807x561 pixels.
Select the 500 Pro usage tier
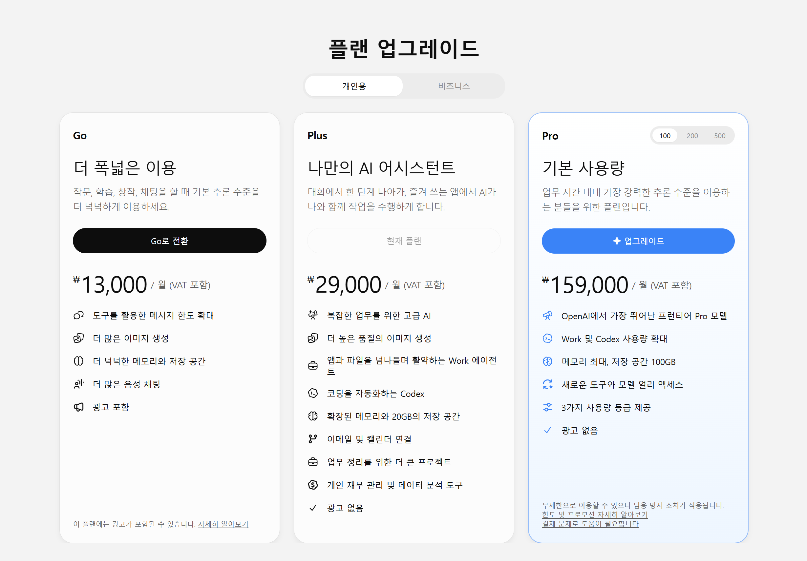pos(719,136)
